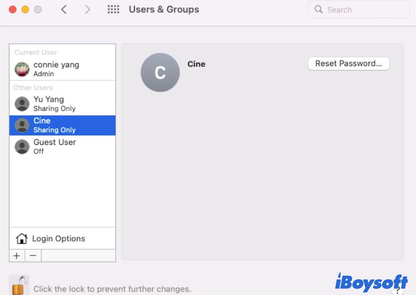The height and width of the screenshot is (295, 416).
Task: Minimize window with the yellow button
Action: 25,9
